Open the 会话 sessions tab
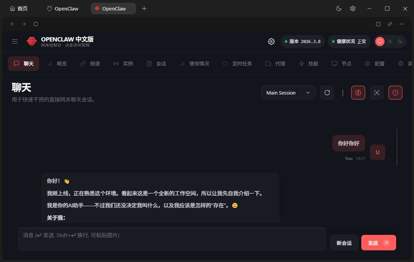 pyautogui.click(x=156, y=64)
